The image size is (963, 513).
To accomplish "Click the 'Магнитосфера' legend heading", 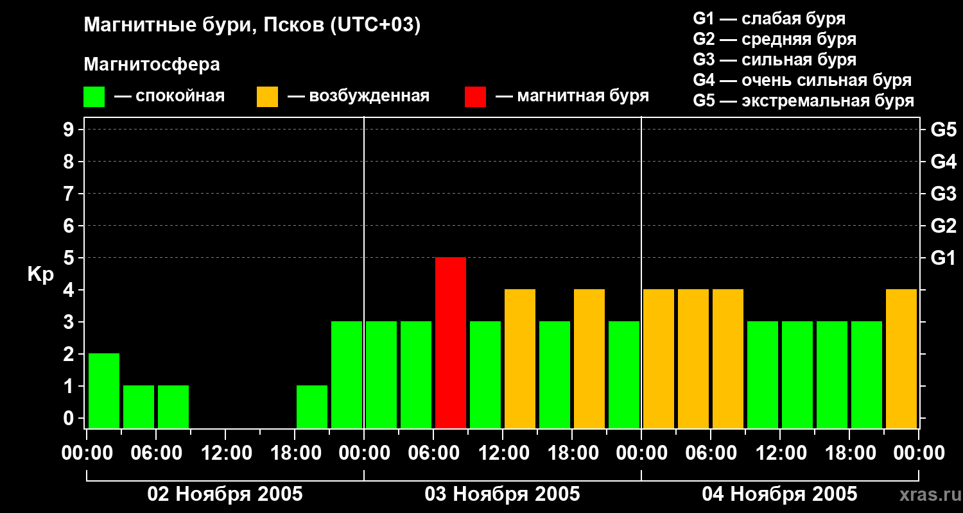I will (x=152, y=65).
